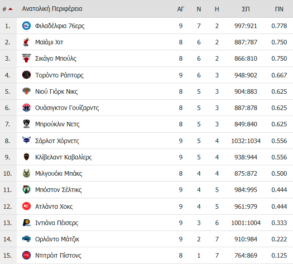
Task: Click the Toronto Raptors logo icon
Action: [26, 75]
